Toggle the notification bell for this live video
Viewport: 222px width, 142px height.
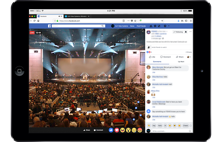[x=186, y=32]
